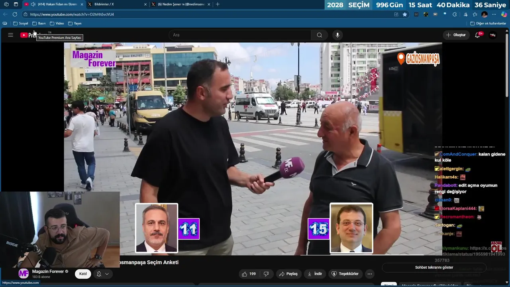Start voice search with the microphone icon

(x=337, y=35)
